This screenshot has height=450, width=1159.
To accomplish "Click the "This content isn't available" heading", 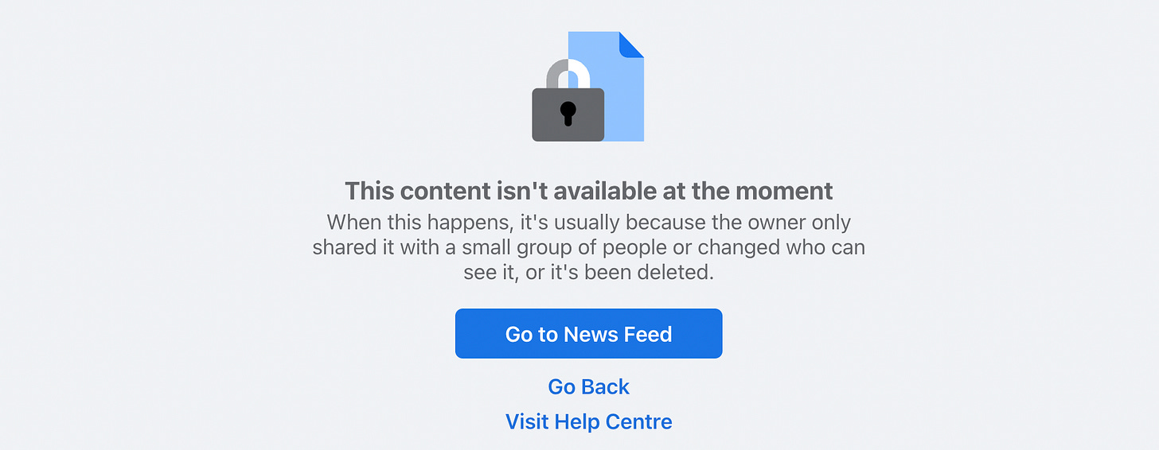I will click(589, 191).
